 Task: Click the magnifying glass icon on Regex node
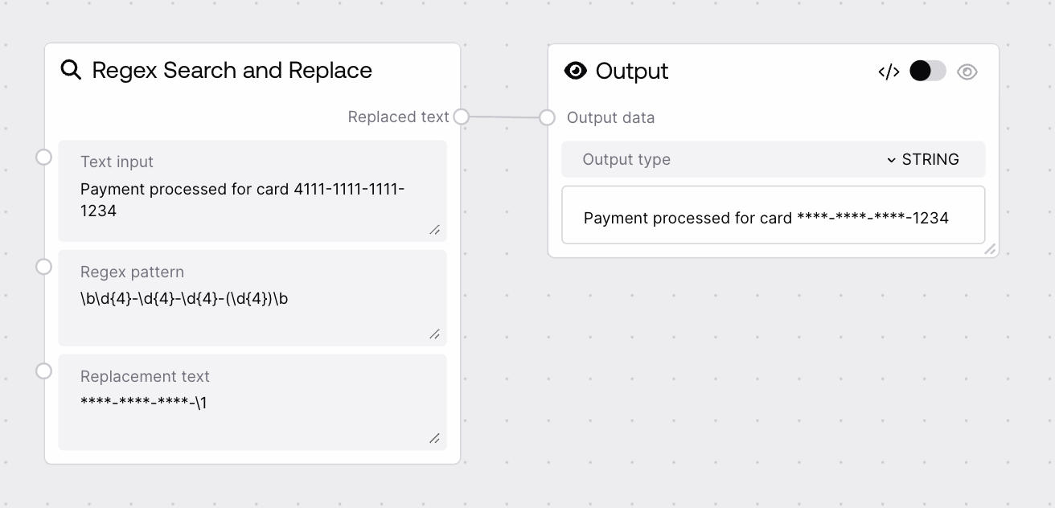tap(70, 70)
